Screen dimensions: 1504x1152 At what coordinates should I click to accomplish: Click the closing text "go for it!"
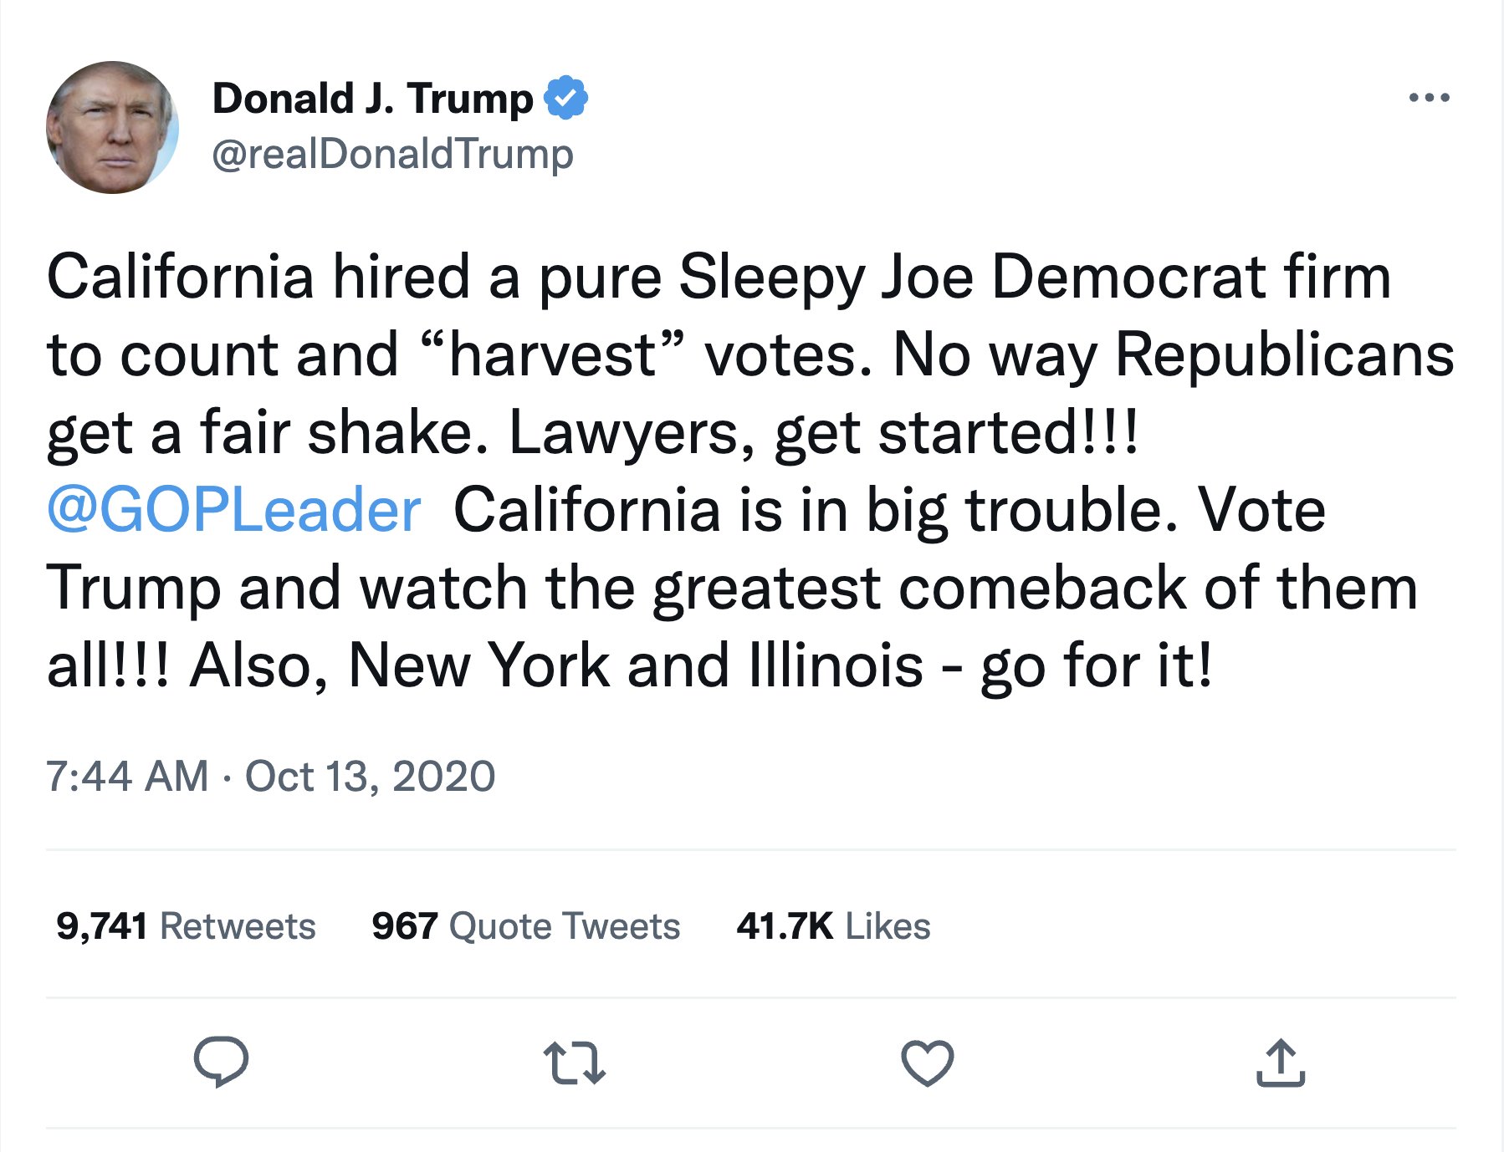point(1096,666)
